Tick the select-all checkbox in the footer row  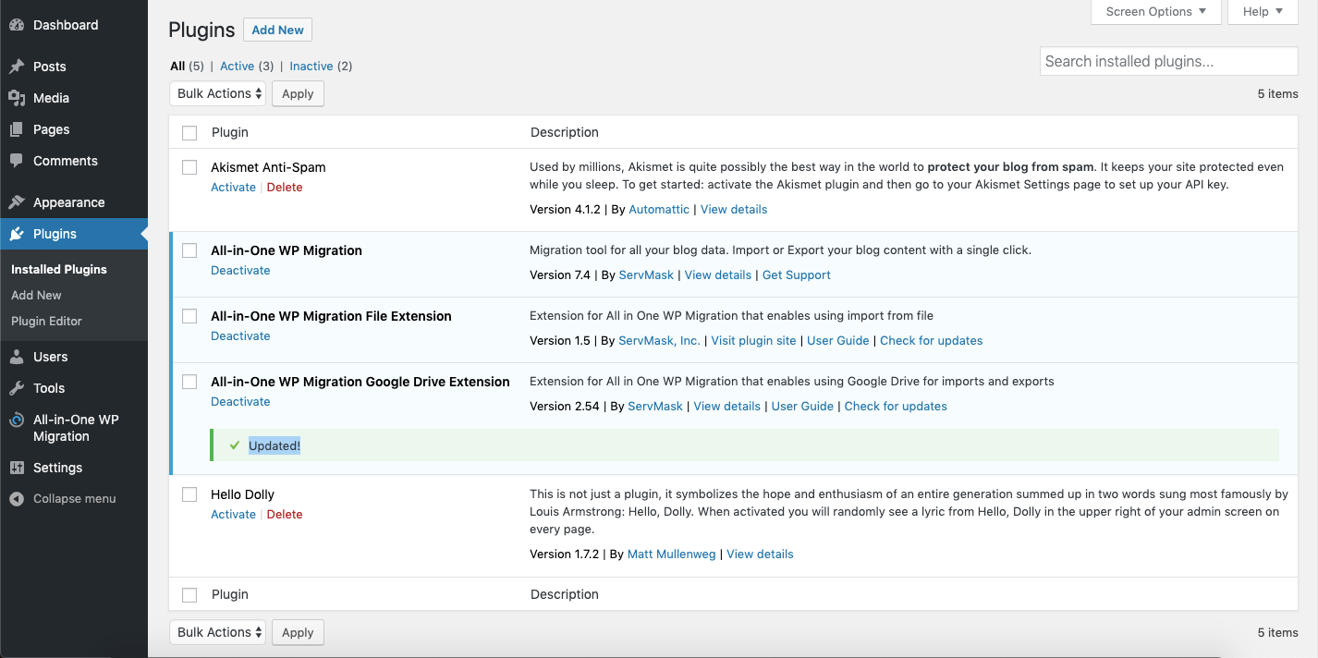(x=189, y=595)
